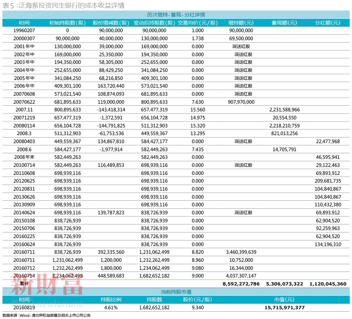Image resolution: width=352 pixels, height=319 pixels.
Task: Click the 20070622 date row label
Action: (x=24, y=102)
